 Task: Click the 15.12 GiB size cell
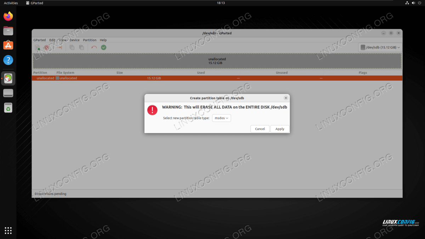coord(154,78)
